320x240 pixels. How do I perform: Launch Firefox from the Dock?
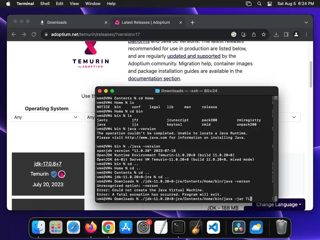point(91,227)
